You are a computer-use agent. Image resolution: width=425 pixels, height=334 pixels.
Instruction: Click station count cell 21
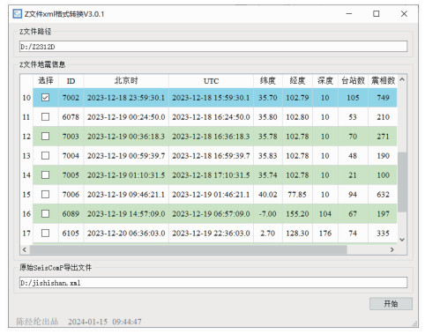[353, 175]
